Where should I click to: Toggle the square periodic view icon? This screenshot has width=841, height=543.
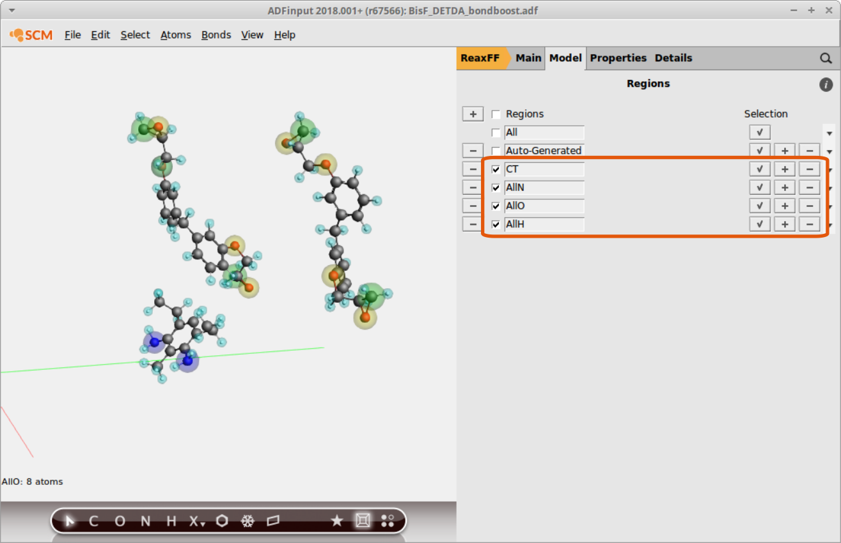[363, 521]
